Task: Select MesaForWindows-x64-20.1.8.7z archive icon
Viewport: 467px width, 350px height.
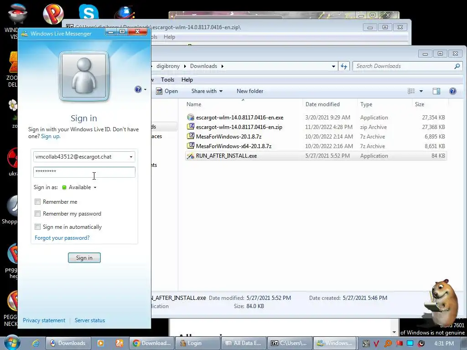Action: tap(191, 146)
